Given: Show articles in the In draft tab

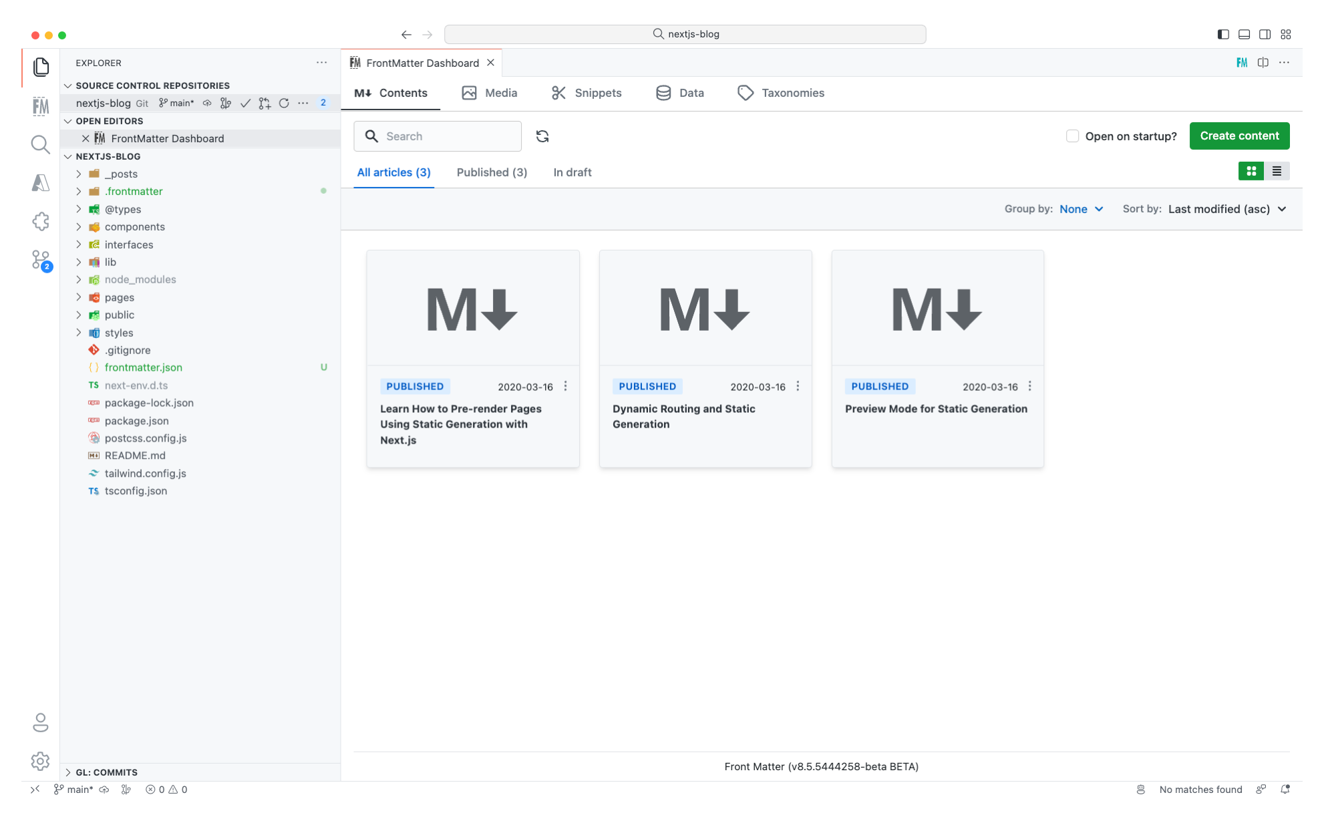Looking at the screenshot, I should pyautogui.click(x=572, y=172).
